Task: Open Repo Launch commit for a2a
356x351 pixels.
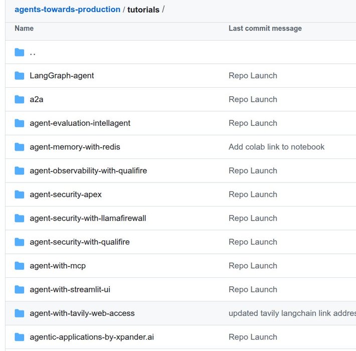Action: [x=253, y=99]
